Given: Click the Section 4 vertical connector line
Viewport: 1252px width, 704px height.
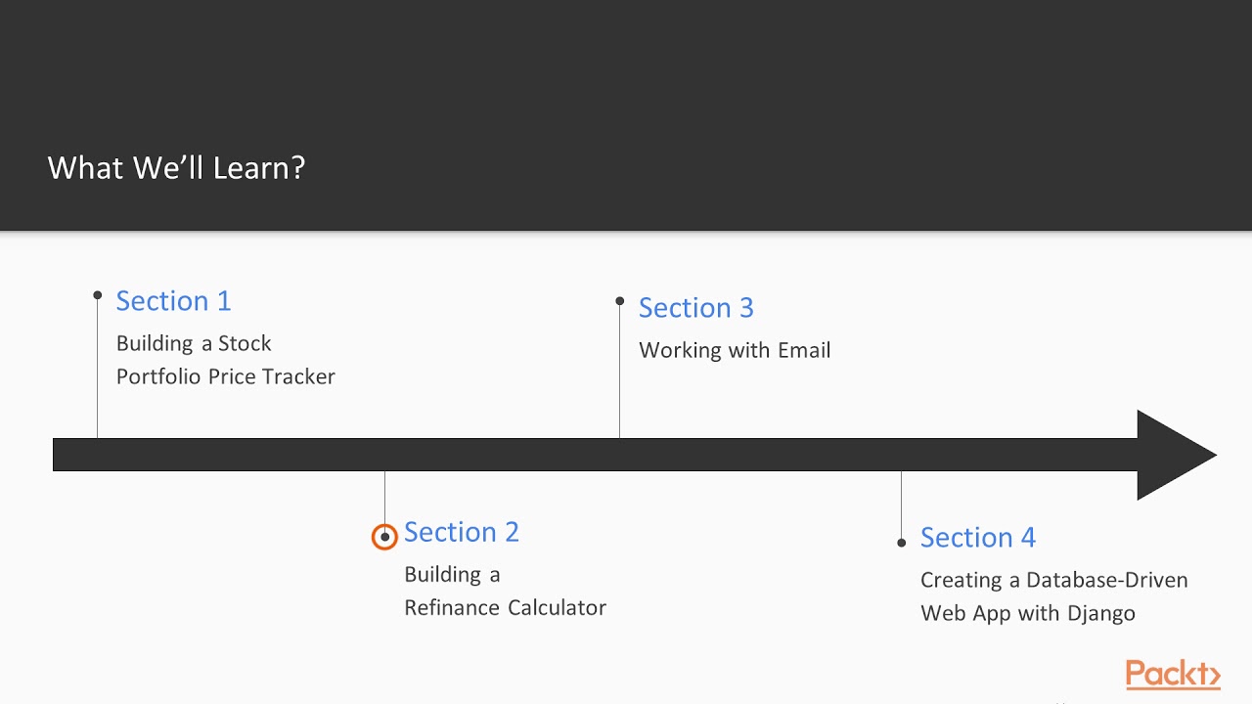Looking at the screenshot, I should click(x=901, y=504).
